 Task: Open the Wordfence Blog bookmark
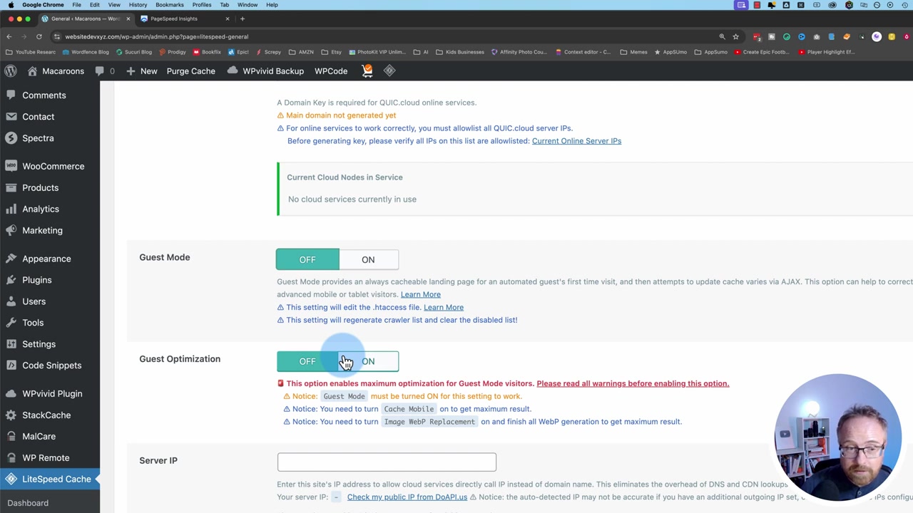tap(86, 52)
